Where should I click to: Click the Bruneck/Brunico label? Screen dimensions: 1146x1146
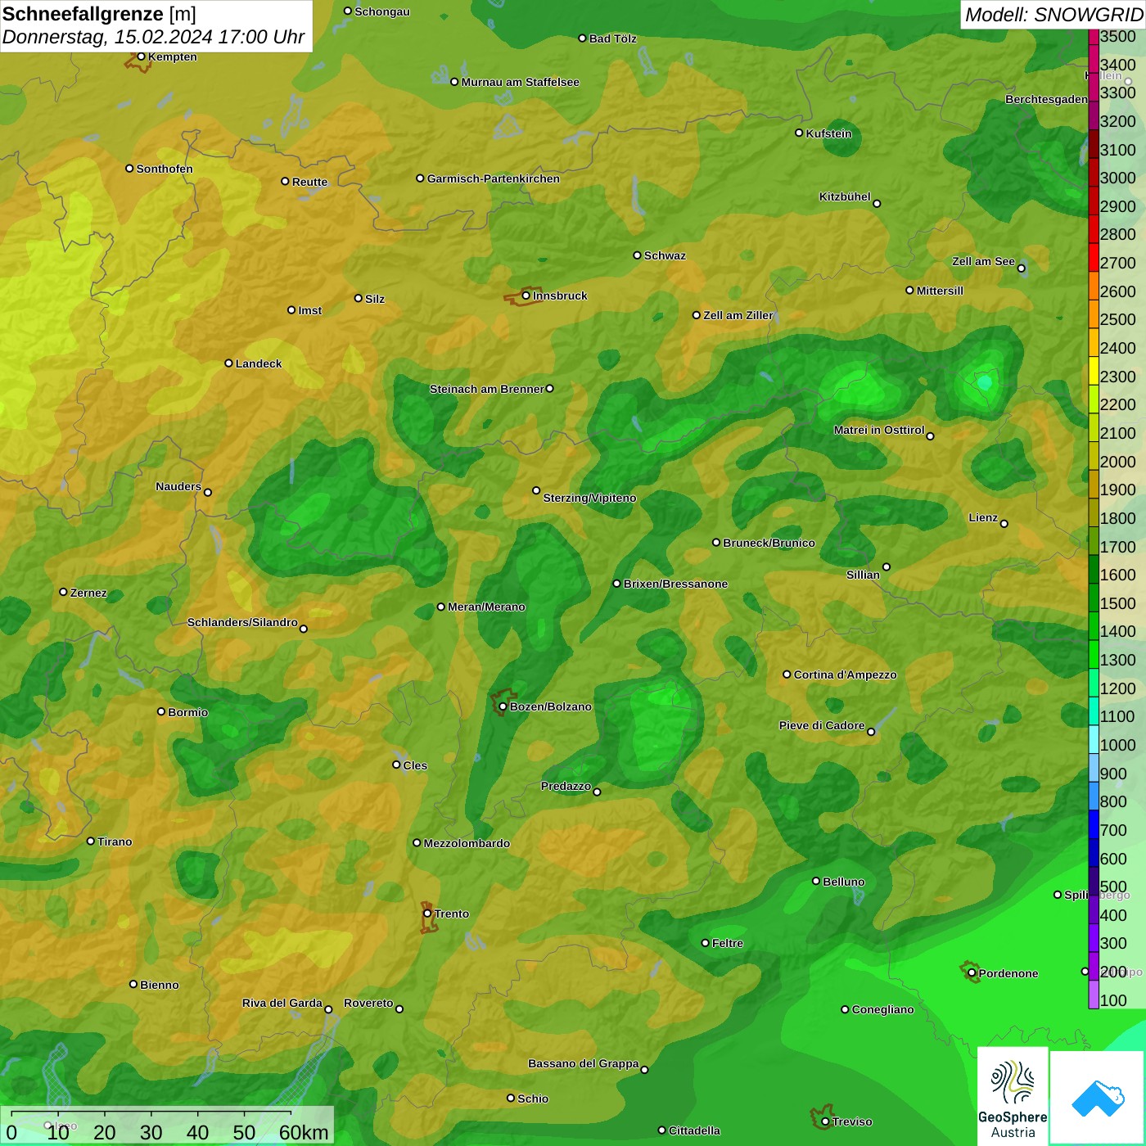tap(769, 543)
